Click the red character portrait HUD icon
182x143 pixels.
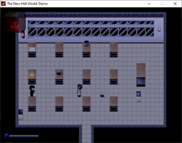(x=15, y=22)
